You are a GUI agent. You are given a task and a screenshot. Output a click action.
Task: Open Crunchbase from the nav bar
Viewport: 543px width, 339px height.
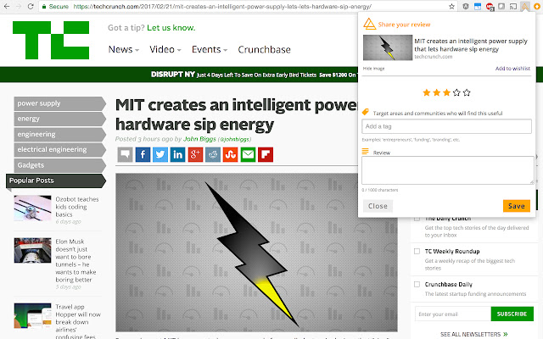264,49
